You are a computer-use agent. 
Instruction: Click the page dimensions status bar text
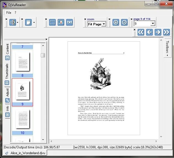pos(118,147)
